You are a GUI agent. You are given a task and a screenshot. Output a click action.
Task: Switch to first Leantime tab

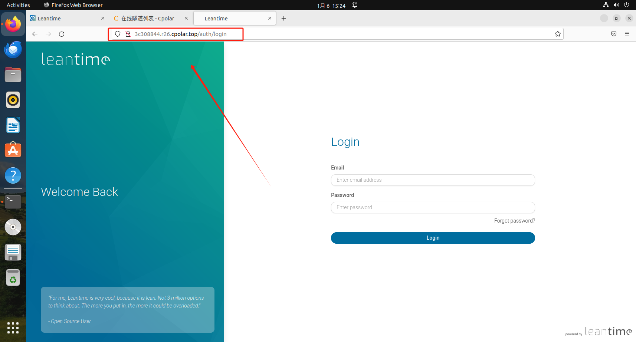click(x=67, y=19)
